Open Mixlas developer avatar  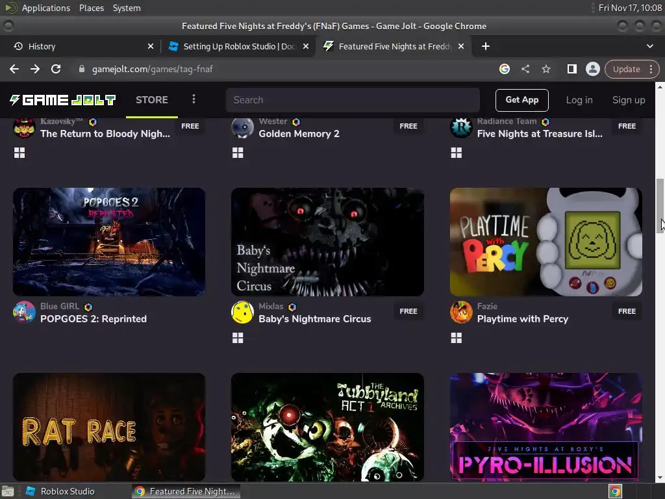pos(243,313)
